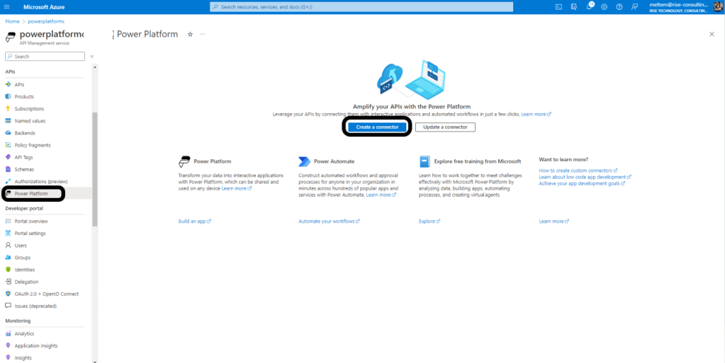
Task: Click the feedback icon in header
Action: (634, 7)
